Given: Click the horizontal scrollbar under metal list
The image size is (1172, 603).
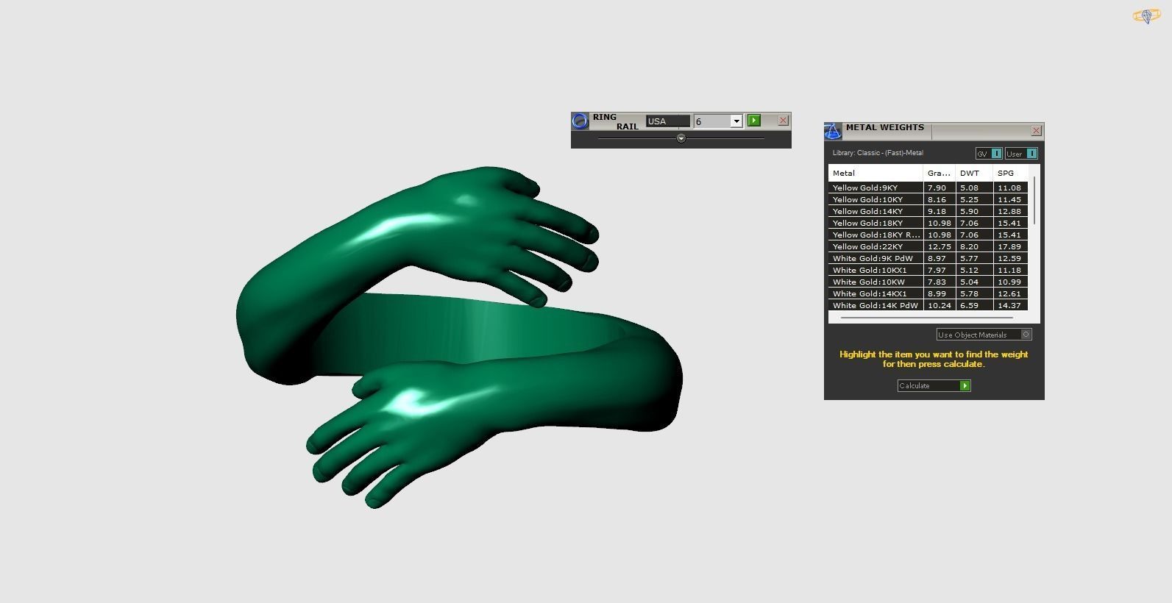Looking at the screenshot, I should [927, 318].
